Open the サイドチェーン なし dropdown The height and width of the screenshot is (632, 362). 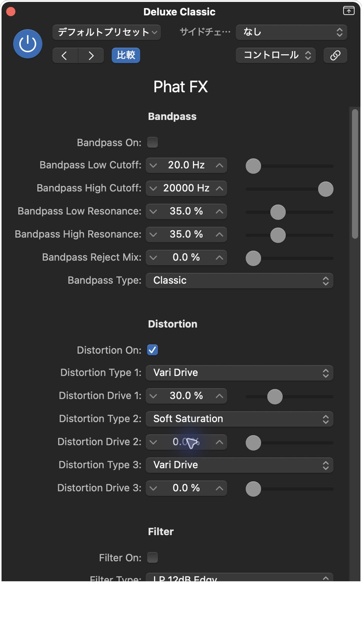pos(291,32)
